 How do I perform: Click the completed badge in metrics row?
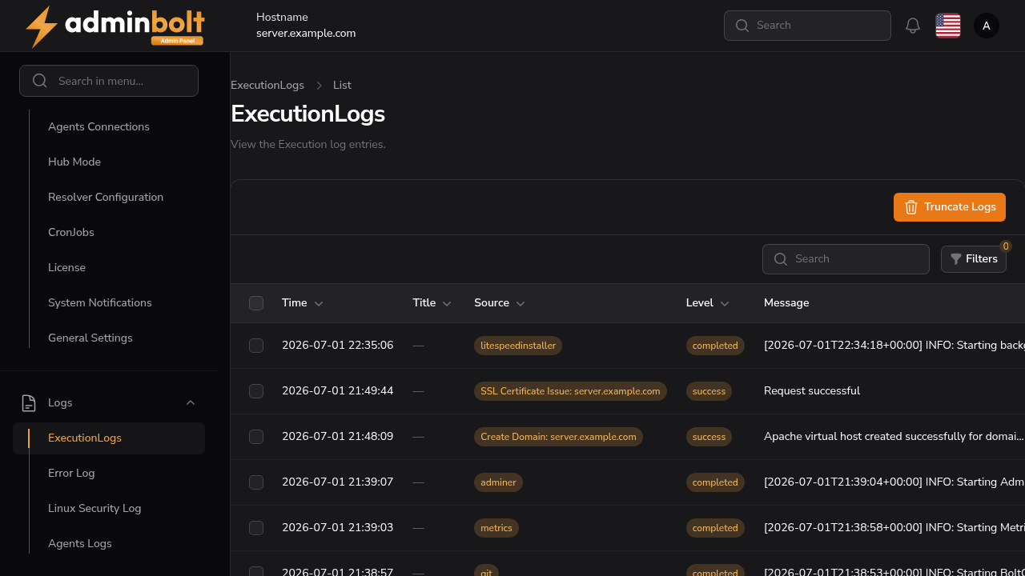715,528
